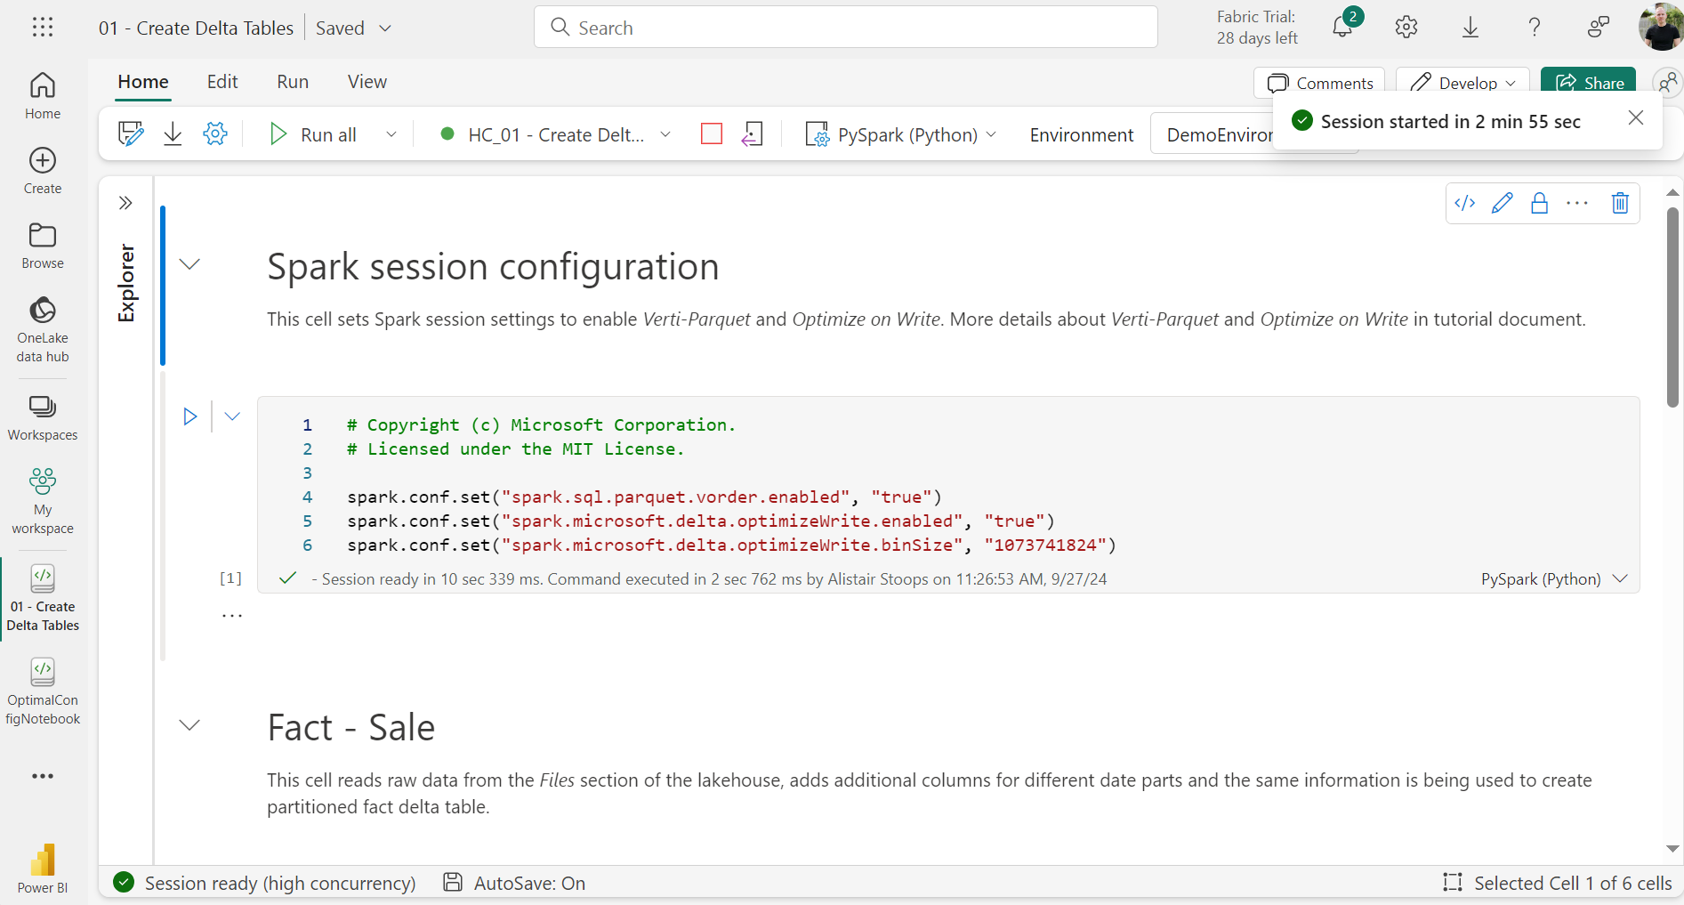Click the Share button
Image resolution: width=1684 pixels, height=905 pixels.
[x=1589, y=83]
